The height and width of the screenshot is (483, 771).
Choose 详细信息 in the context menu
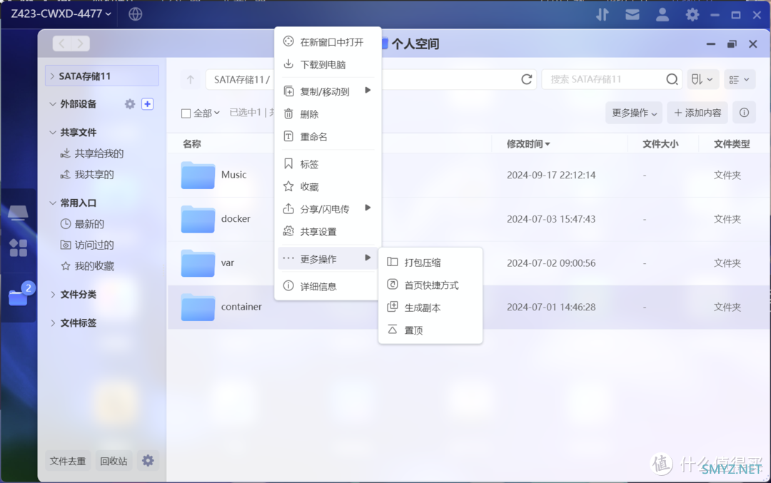click(x=328, y=286)
